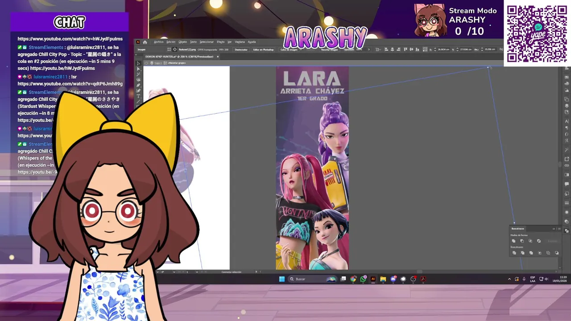Collapse the Buscatrazos panel with double arrows
This screenshot has height=321, width=571.
pos(554,229)
